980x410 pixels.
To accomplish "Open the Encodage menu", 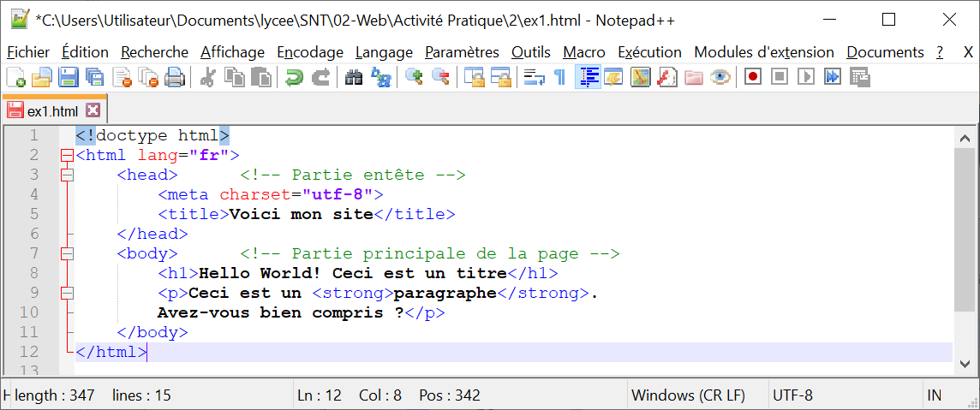I will (310, 52).
